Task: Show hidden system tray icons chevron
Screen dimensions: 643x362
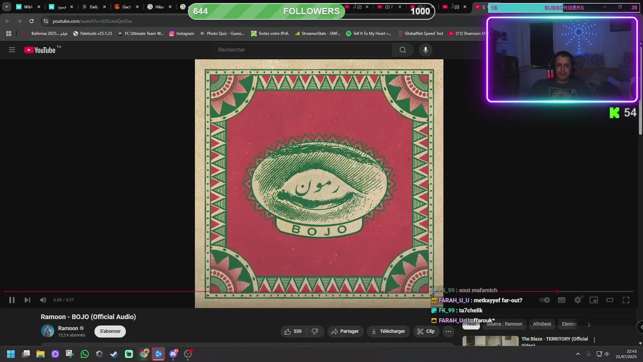Action: [578, 354]
